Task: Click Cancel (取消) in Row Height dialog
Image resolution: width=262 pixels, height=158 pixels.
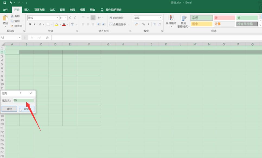Action: tap(27, 109)
